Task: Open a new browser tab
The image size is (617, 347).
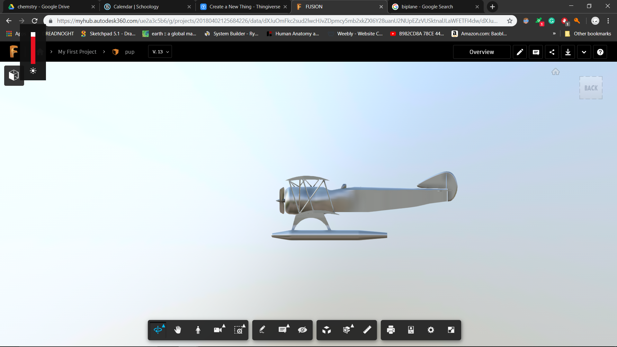Action: pyautogui.click(x=492, y=7)
